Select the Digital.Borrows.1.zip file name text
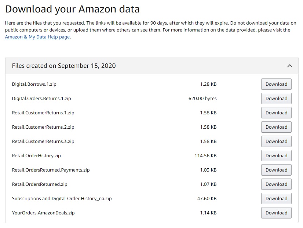 click(x=33, y=84)
